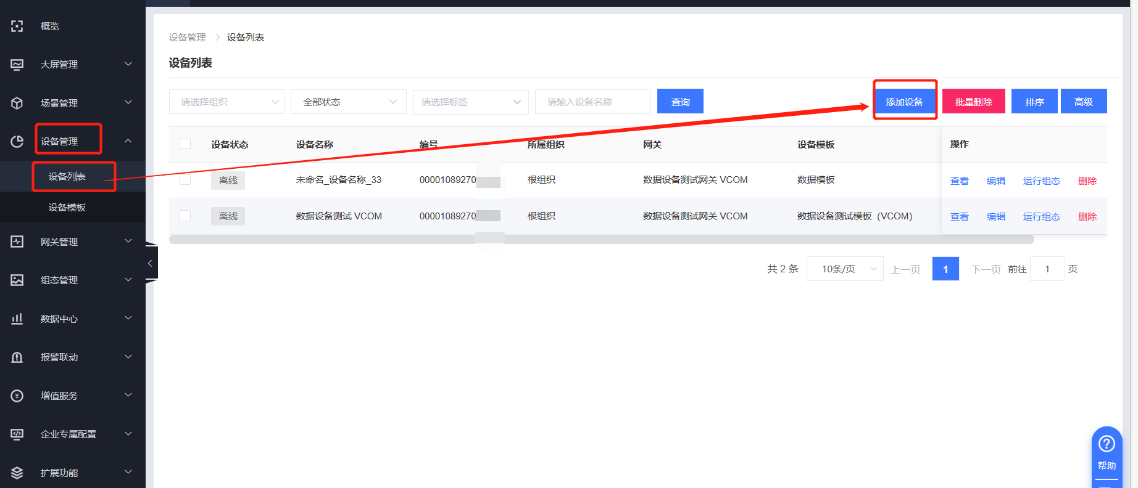This screenshot has height=488, width=1138.
Task: Expand the 组态管理 sidebar menu
Action: (72, 280)
